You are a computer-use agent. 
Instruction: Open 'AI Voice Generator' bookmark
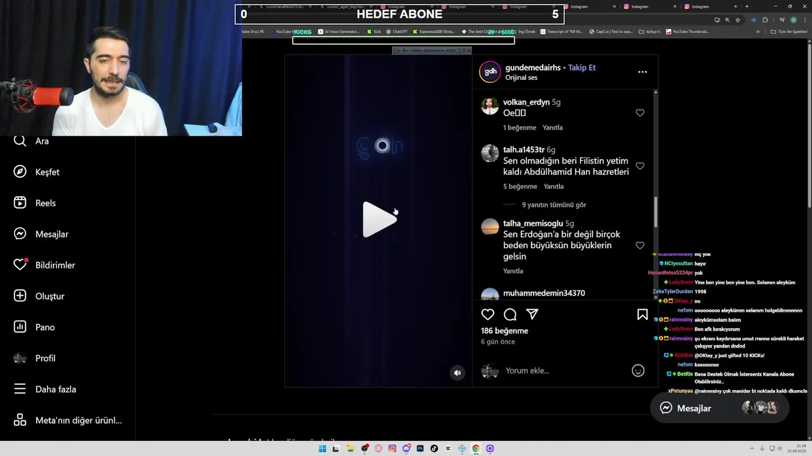point(339,32)
